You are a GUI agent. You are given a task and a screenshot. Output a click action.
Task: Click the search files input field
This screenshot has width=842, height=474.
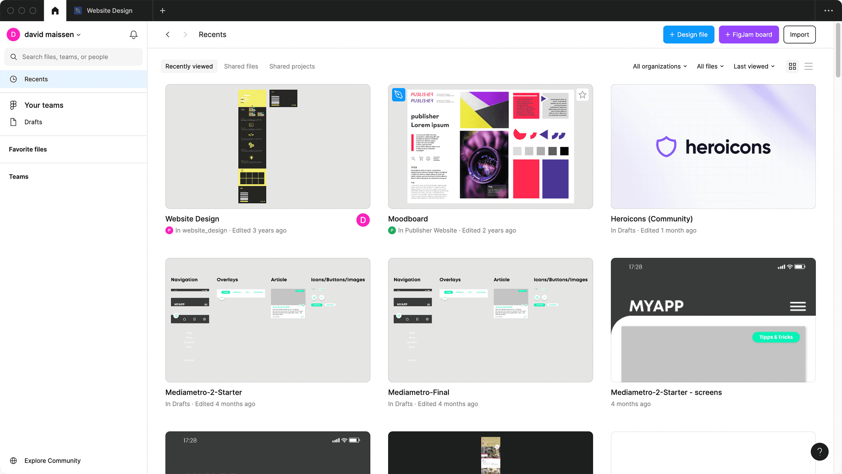coord(73,57)
